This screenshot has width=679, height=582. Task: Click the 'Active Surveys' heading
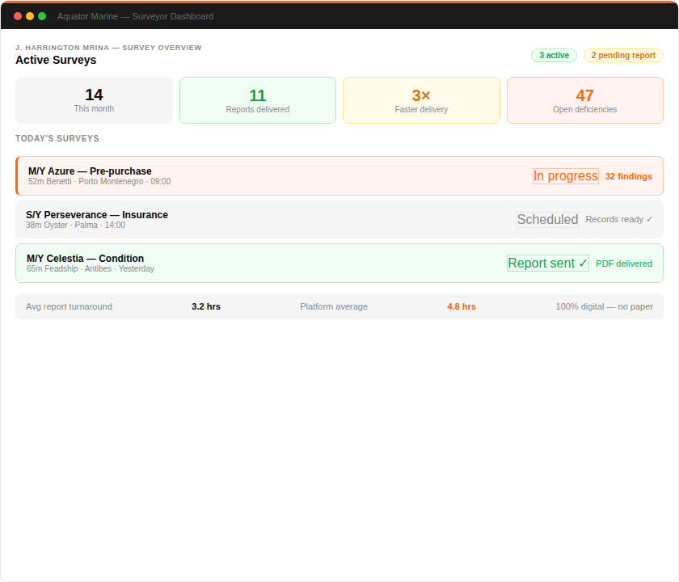(56, 60)
